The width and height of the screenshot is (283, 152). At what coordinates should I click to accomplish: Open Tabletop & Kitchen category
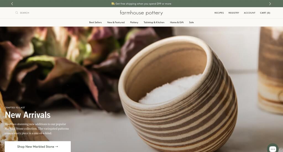tap(154, 22)
